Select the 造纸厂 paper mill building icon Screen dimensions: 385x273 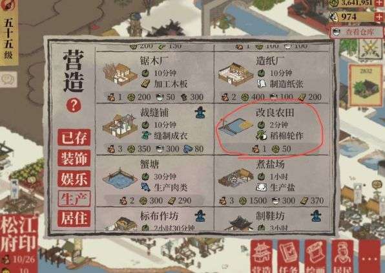[x=235, y=74]
